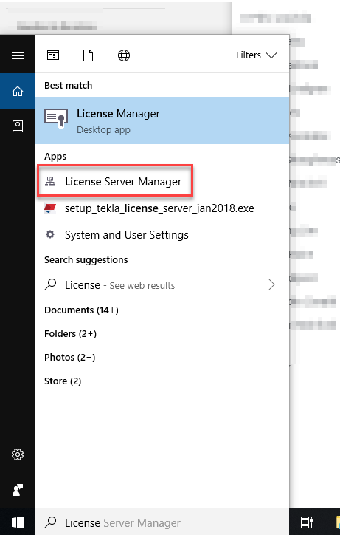Show Folders (2+) results
Image resolution: width=340 pixels, height=535 pixels.
pyautogui.click(x=71, y=333)
